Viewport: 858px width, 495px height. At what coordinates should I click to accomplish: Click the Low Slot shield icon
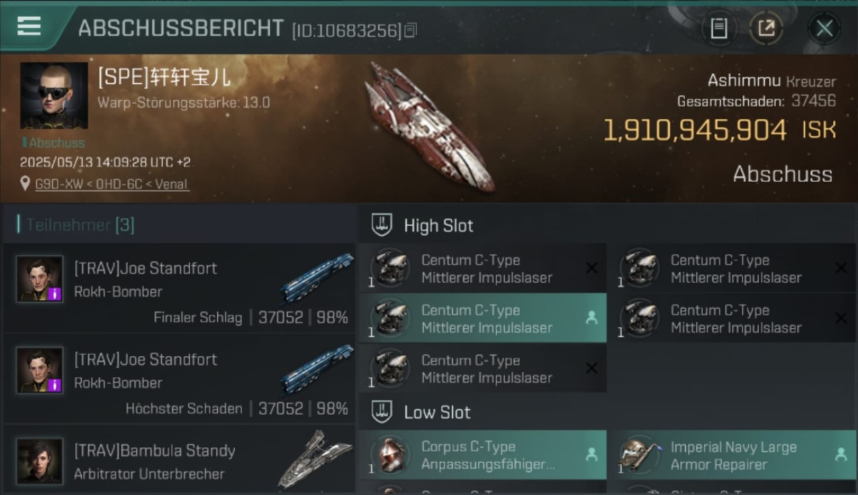point(382,412)
